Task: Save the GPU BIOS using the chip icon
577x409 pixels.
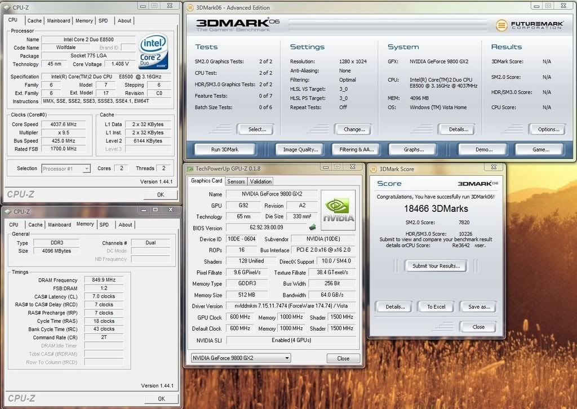Action: [312, 227]
